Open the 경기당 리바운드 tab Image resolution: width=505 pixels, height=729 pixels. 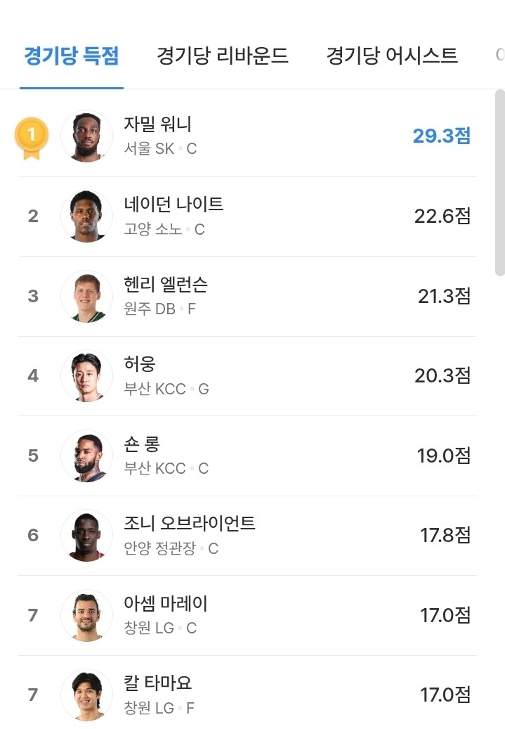tap(223, 56)
